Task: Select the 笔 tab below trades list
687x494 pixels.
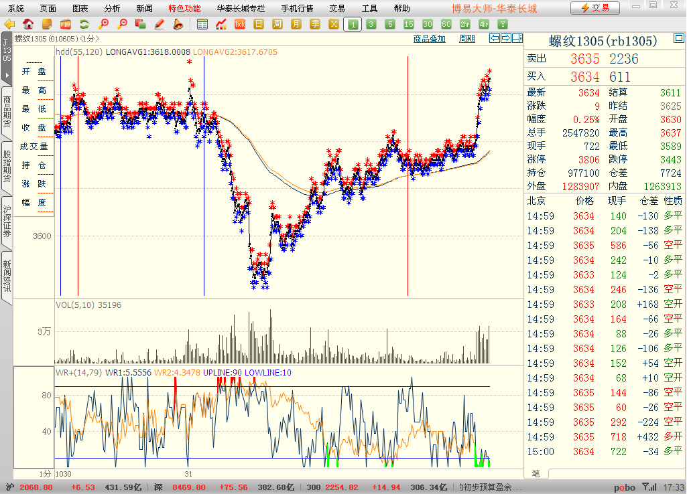Action: tap(536, 473)
